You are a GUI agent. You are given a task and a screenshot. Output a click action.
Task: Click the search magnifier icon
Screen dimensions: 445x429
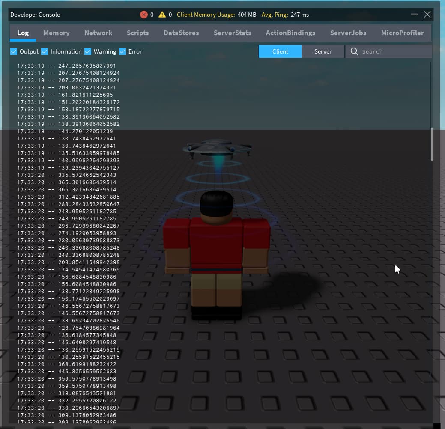point(354,51)
